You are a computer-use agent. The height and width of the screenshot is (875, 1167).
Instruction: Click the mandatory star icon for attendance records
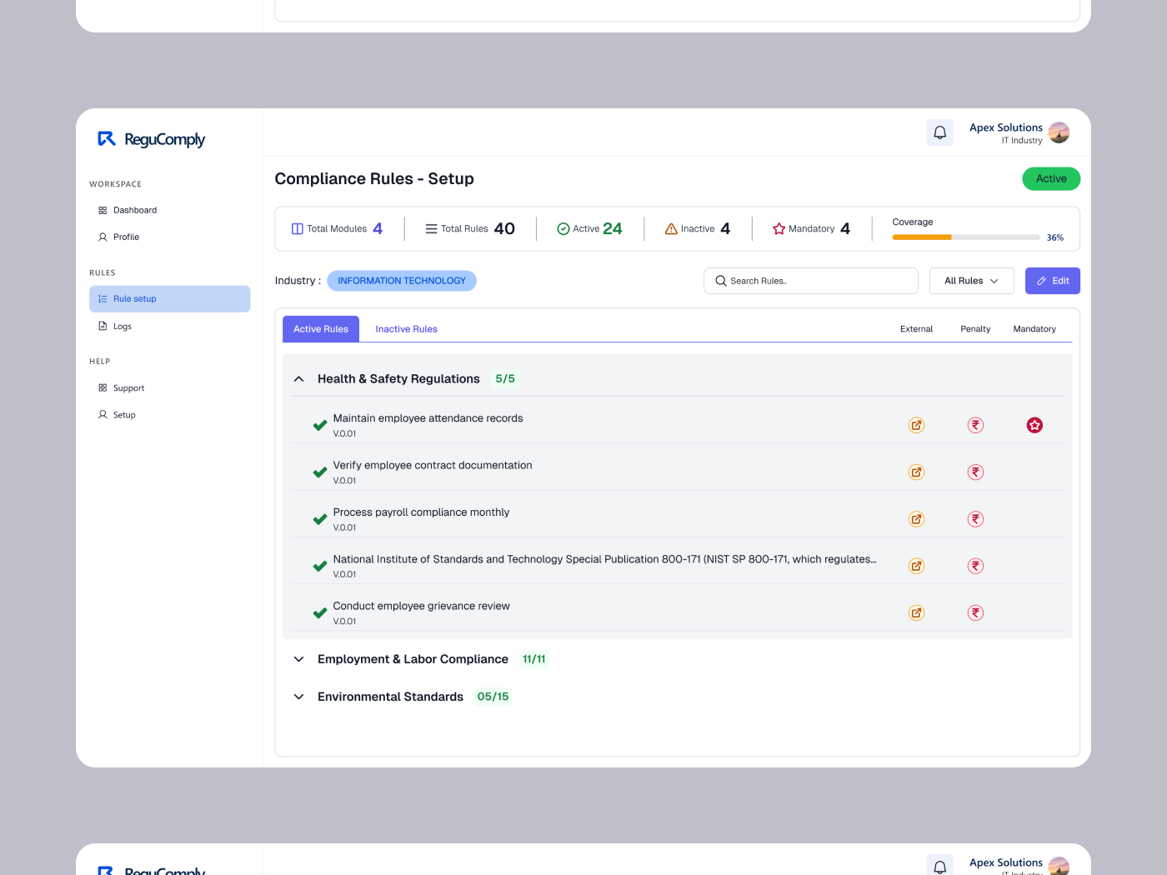1034,425
